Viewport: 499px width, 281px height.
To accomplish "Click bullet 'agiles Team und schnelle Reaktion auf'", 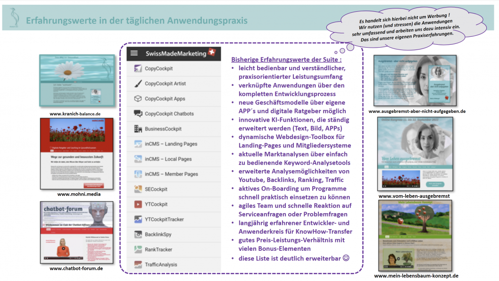I will click(295, 206).
